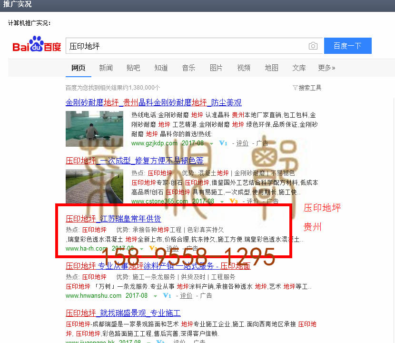Expand dropdown arrow beside hnwanshu.com date

(x=156, y=296)
